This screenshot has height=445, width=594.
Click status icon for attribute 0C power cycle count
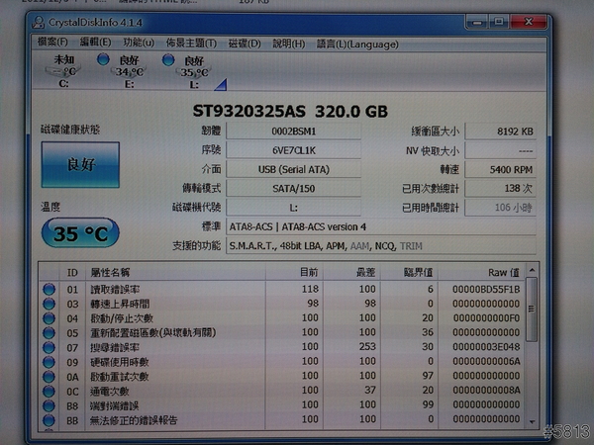(x=49, y=391)
